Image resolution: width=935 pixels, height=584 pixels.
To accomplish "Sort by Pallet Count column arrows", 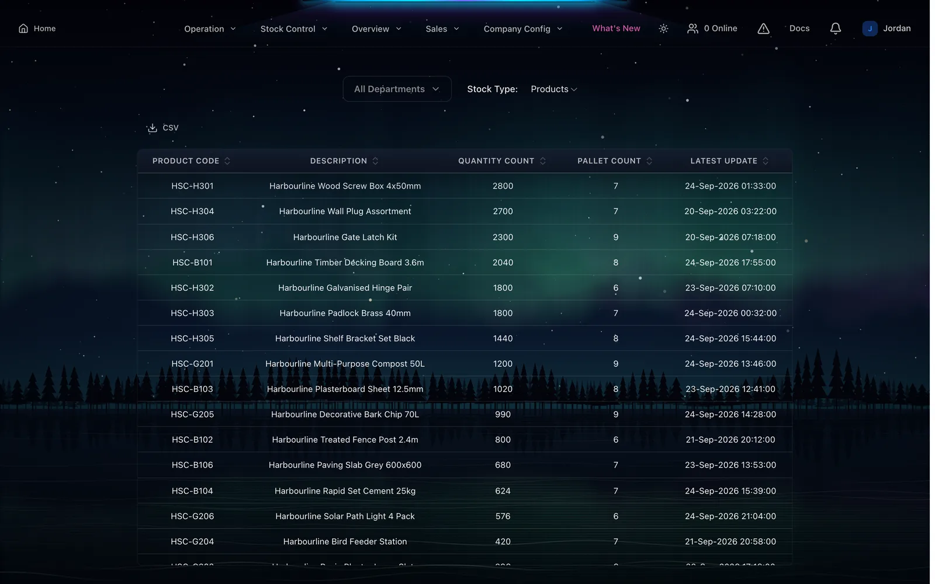I will click(x=649, y=161).
